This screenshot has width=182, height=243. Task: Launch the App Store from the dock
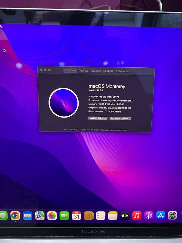[160, 216]
